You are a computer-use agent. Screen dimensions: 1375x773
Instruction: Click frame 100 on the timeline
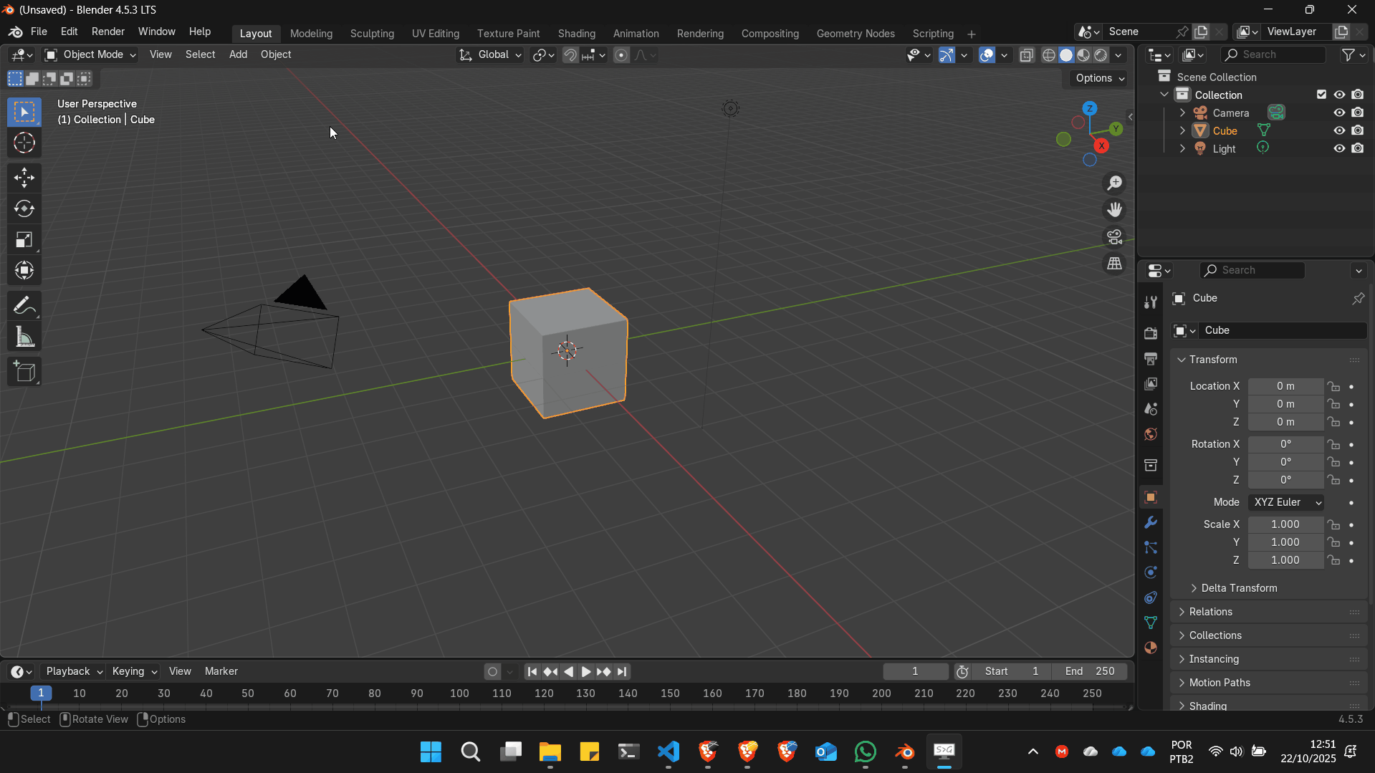tap(459, 693)
